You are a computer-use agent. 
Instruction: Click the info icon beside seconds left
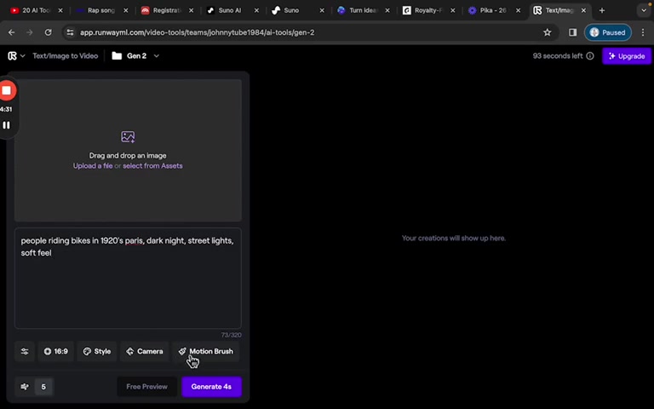590,56
